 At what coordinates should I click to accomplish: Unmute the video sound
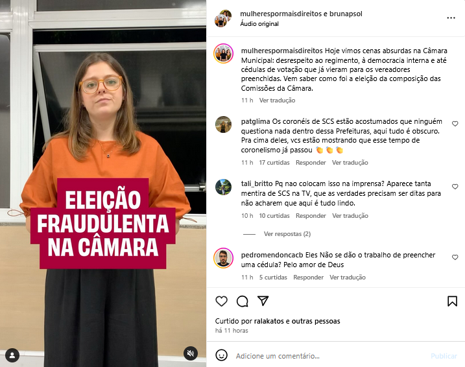click(x=191, y=353)
